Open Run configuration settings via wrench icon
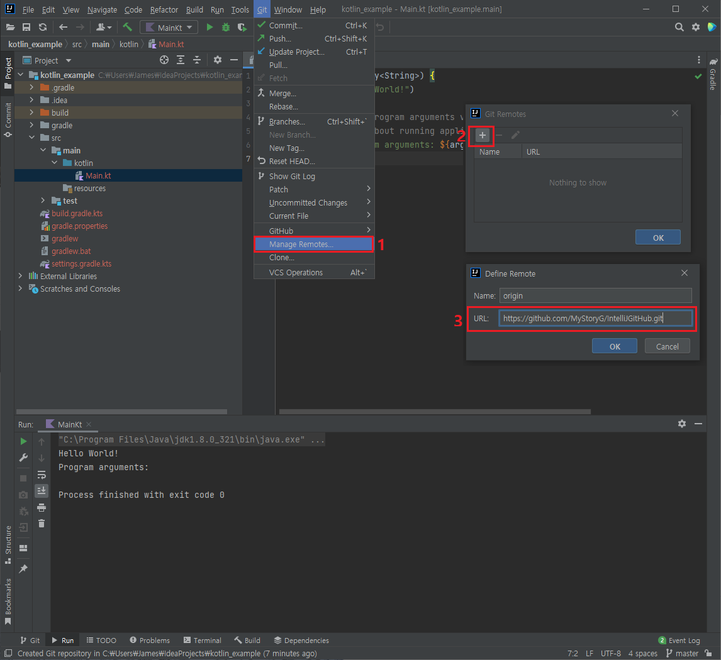The height and width of the screenshot is (660, 721). 23,458
